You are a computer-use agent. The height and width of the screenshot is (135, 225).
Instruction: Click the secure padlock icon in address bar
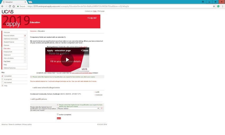[18, 6]
